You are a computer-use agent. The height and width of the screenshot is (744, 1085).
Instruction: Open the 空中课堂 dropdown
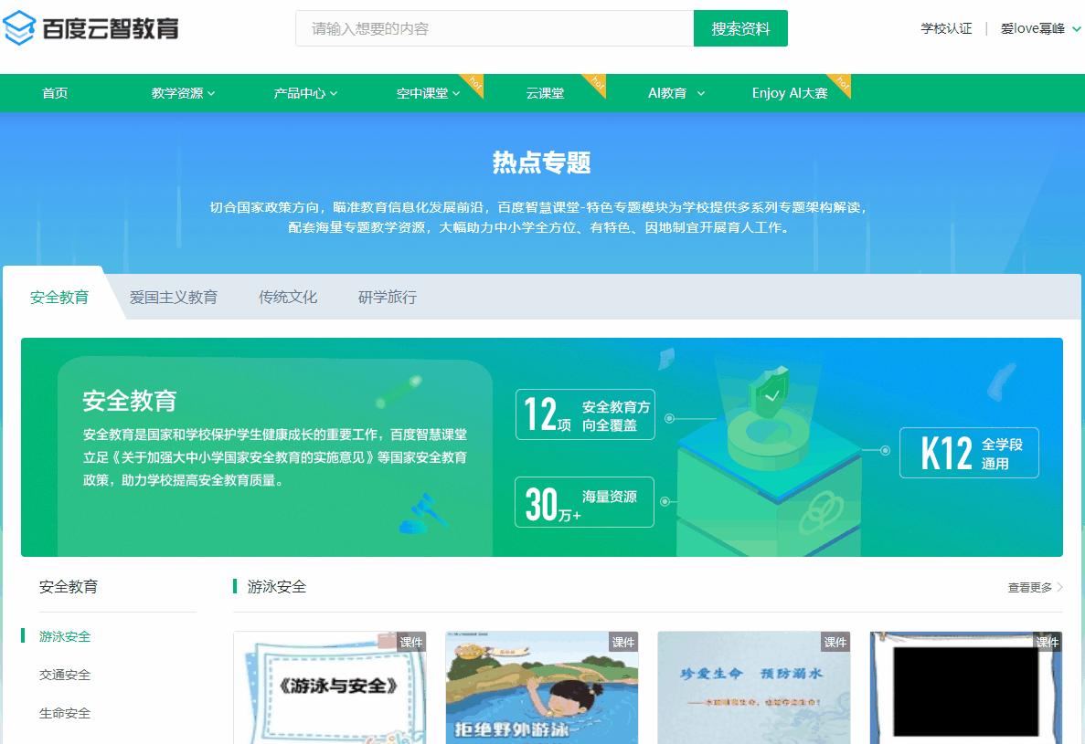pos(425,93)
